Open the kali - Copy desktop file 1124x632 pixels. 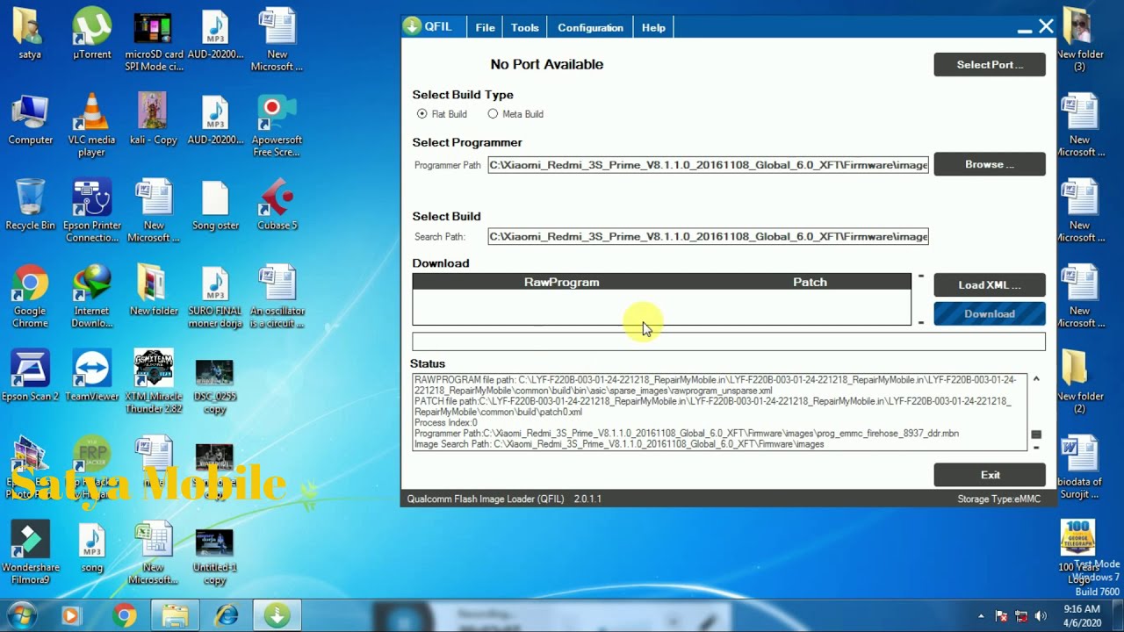153,119
